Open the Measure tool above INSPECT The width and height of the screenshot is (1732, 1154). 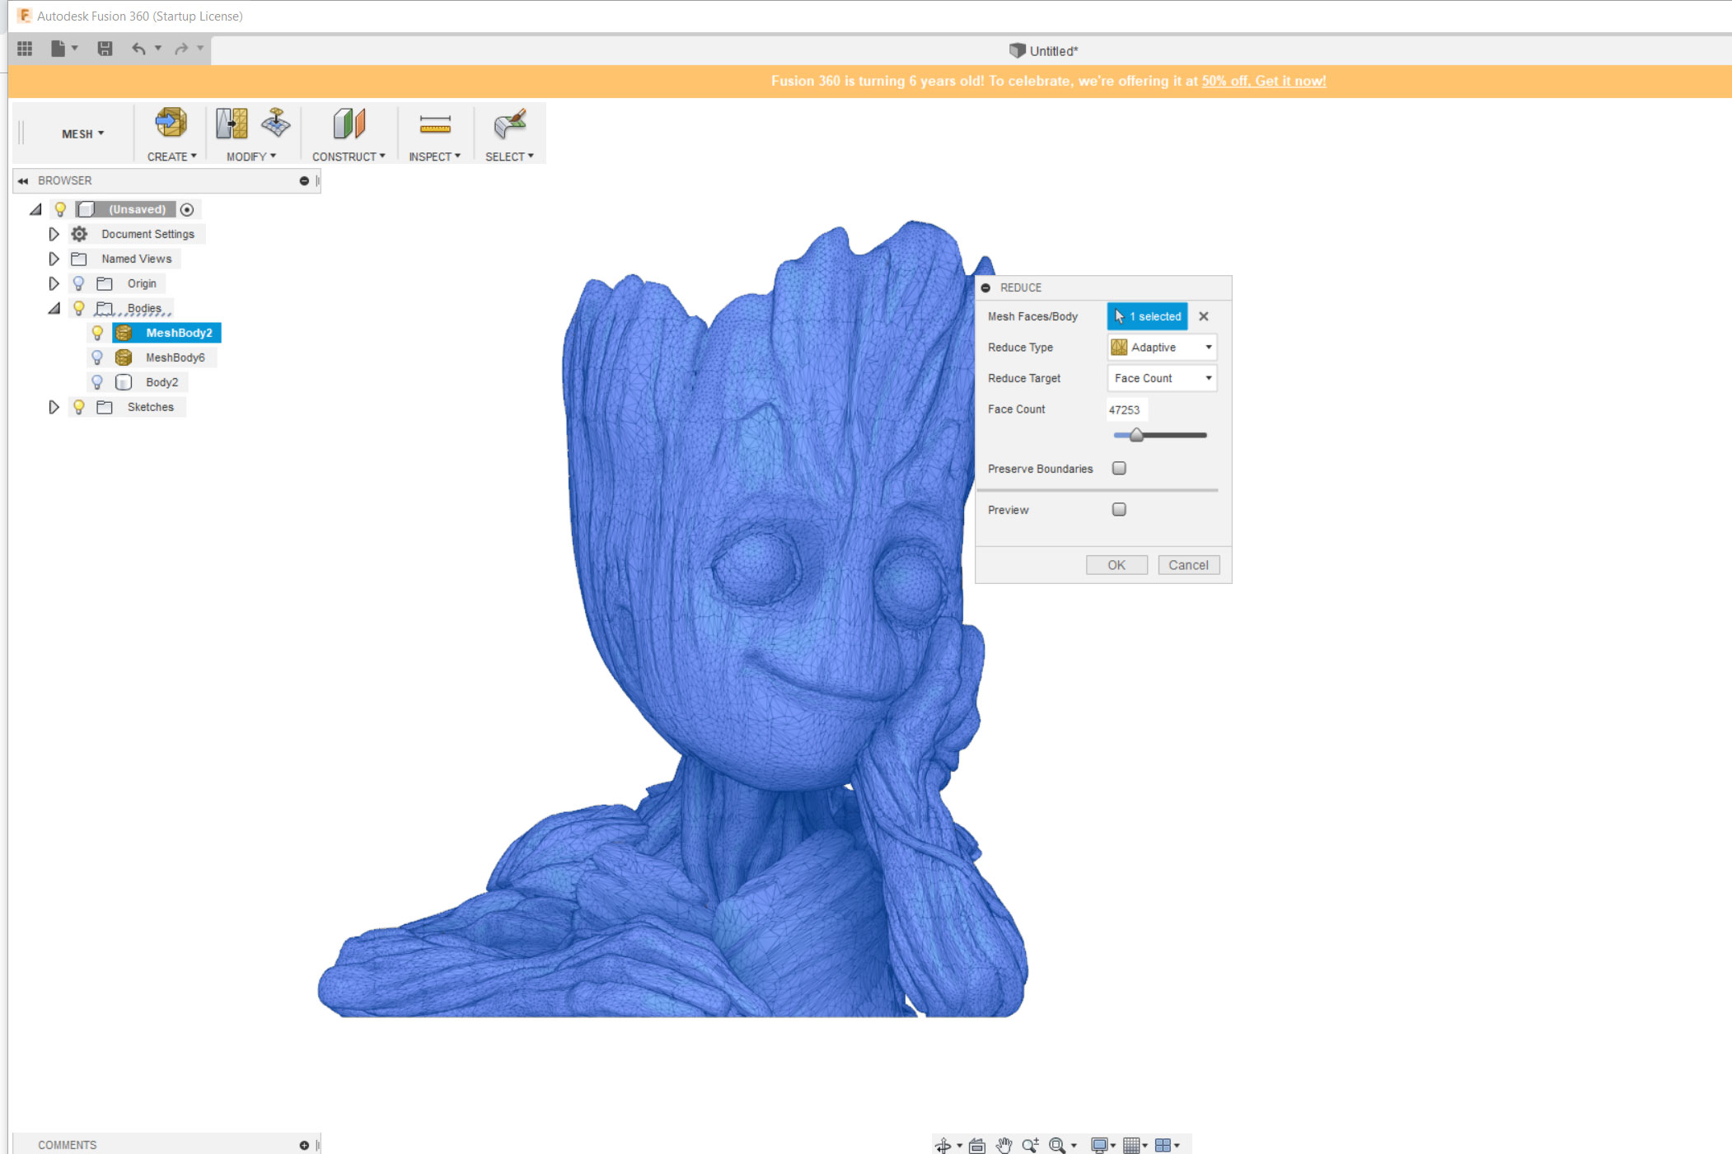click(x=434, y=124)
